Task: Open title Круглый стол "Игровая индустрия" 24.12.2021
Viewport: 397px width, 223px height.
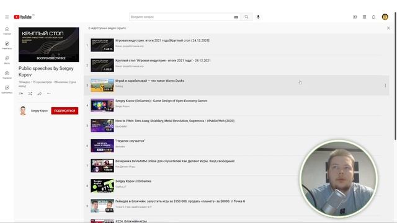Action: click(163, 61)
